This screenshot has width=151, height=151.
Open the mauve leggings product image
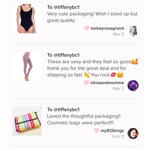[x=27, y=67]
